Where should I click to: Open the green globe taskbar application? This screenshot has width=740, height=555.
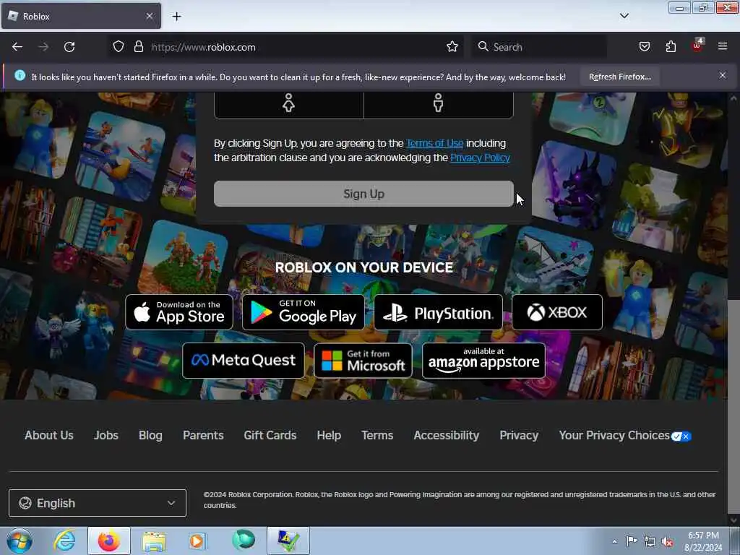click(244, 541)
